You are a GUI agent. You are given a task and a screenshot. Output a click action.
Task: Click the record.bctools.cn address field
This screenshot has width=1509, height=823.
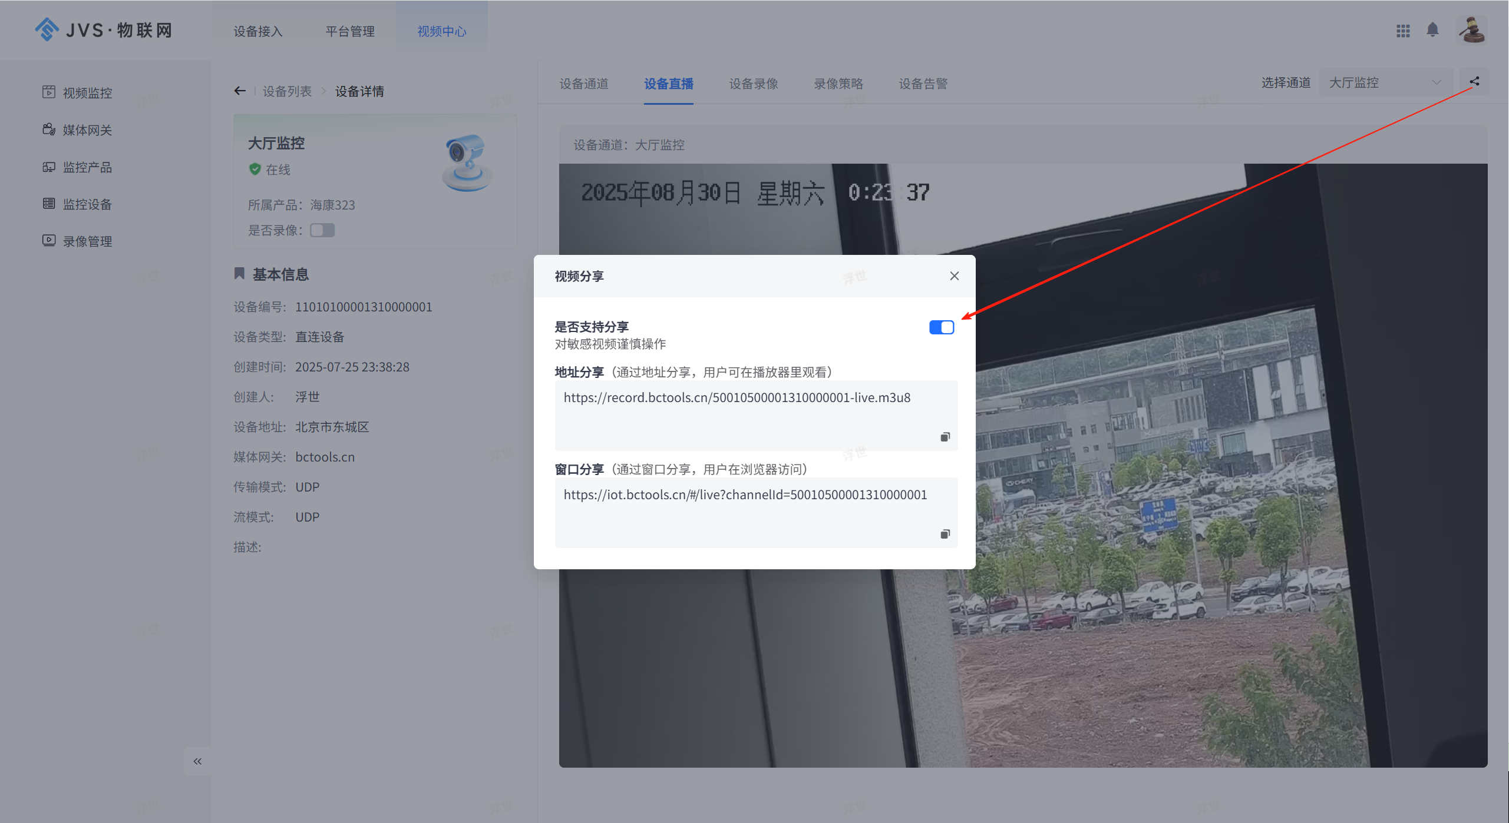[x=756, y=416]
